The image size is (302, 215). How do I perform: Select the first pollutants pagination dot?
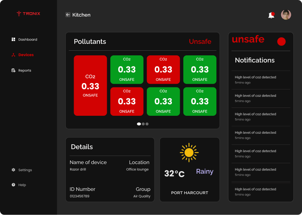[x=139, y=124]
